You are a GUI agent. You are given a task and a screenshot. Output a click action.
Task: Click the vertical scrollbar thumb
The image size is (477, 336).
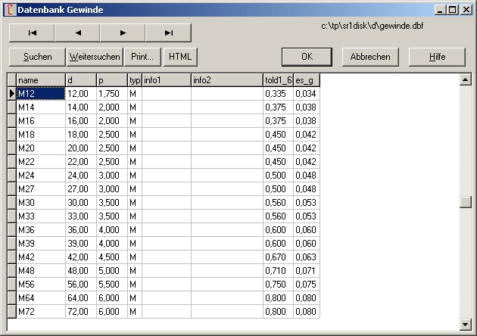[464, 202]
